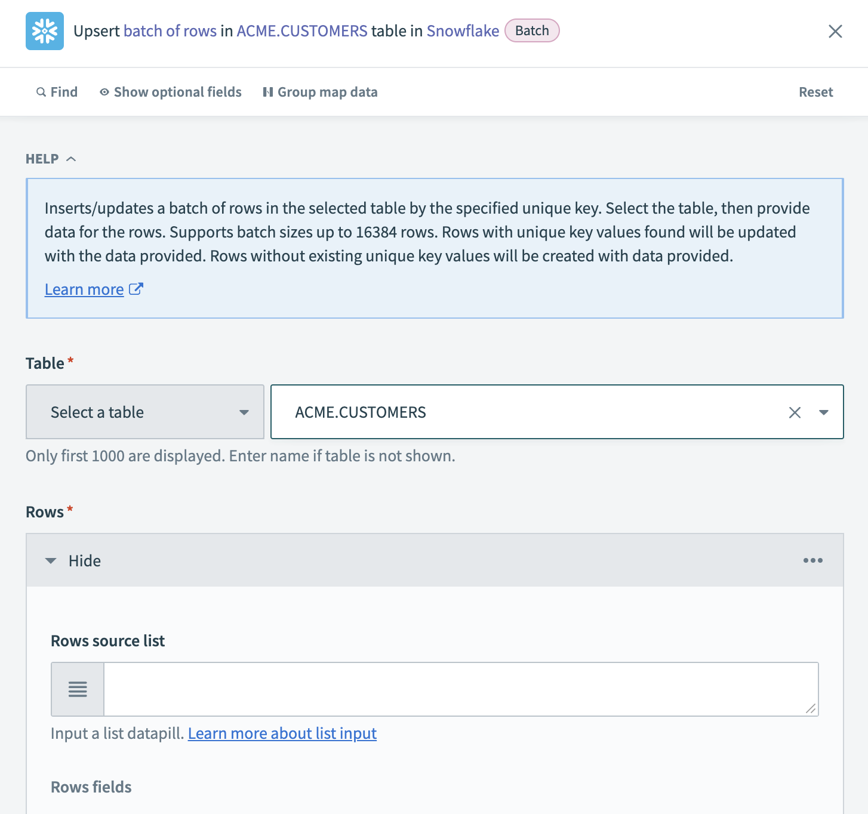Clear the ACME.CUSTOMERS table selection
This screenshot has height=814, width=868.
coord(795,412)
